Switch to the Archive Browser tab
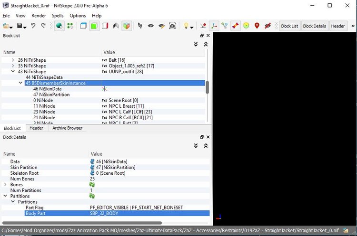The height and width of the screenshot is (236, 357). coord(68,128)
